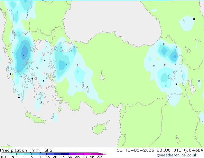The width and height of the screenshot is (204, 158).
Task: Click the '0.5' legend label
Action: (11, 157)
